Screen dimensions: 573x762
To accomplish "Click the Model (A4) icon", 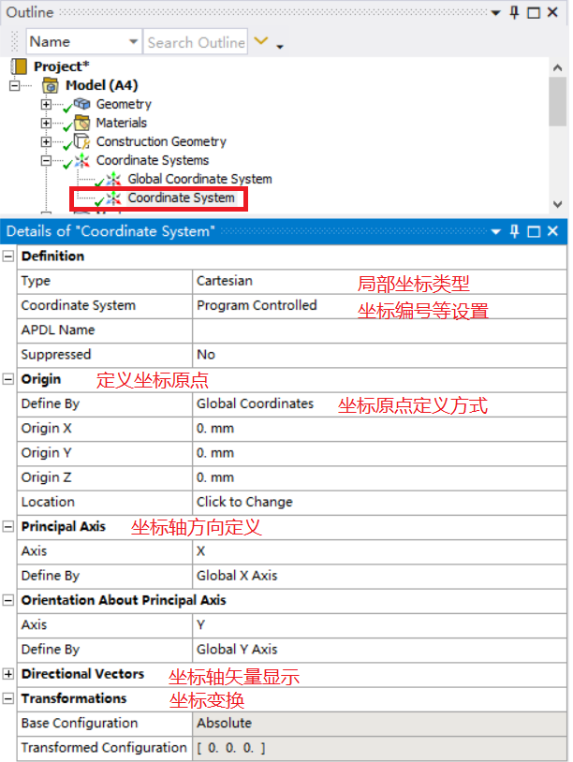I will (x=51, y=85).
